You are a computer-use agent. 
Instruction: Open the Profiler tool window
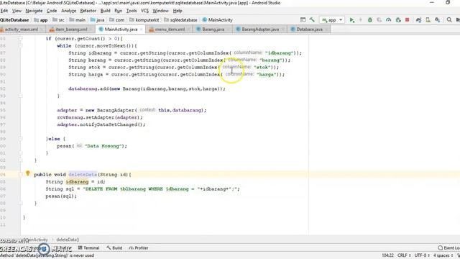point(139,247)
